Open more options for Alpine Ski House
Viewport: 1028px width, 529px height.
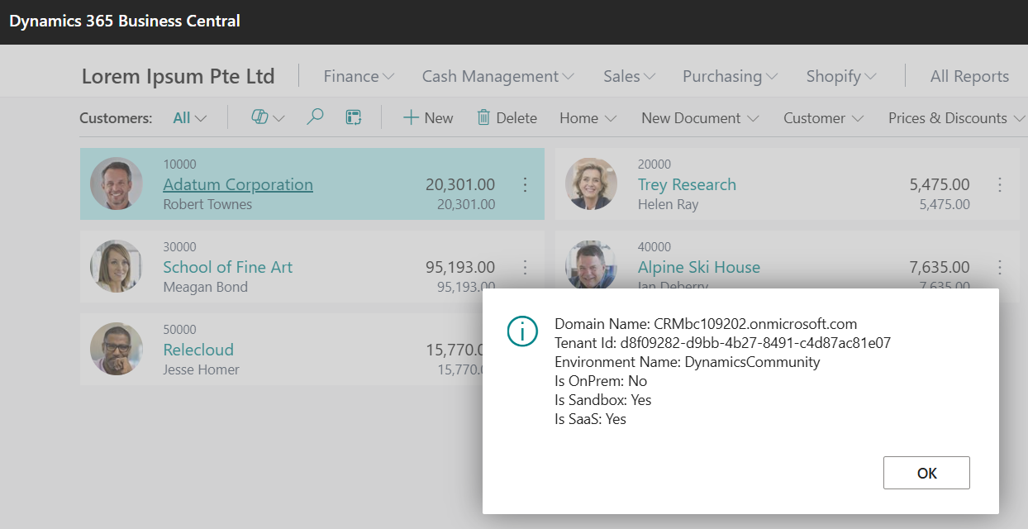1000,267
